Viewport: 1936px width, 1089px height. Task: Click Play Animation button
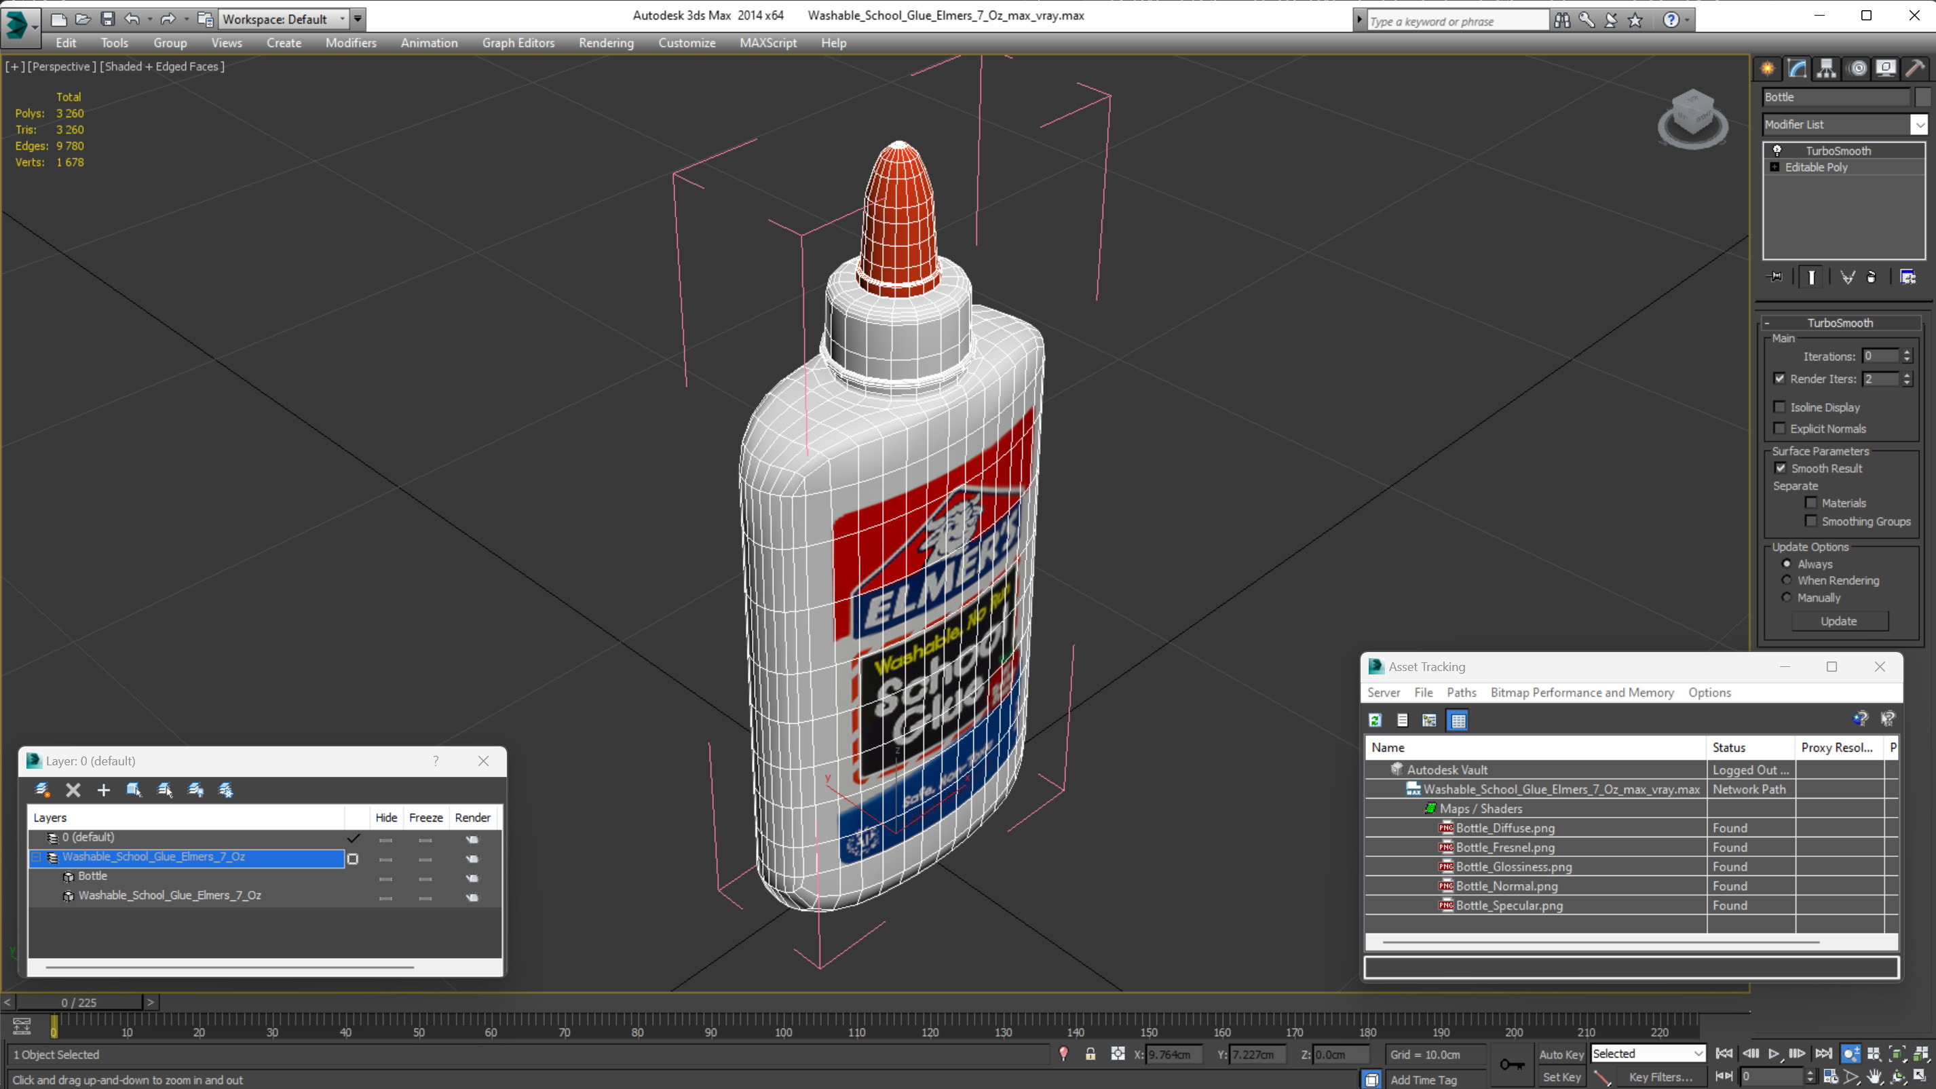1774,1054
